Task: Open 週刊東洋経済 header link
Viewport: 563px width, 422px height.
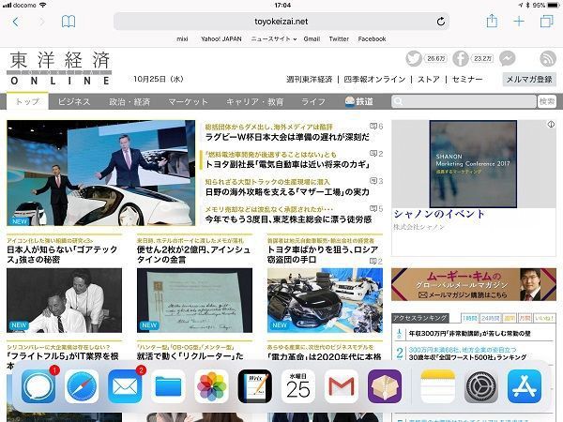Action: coord(309,80)
